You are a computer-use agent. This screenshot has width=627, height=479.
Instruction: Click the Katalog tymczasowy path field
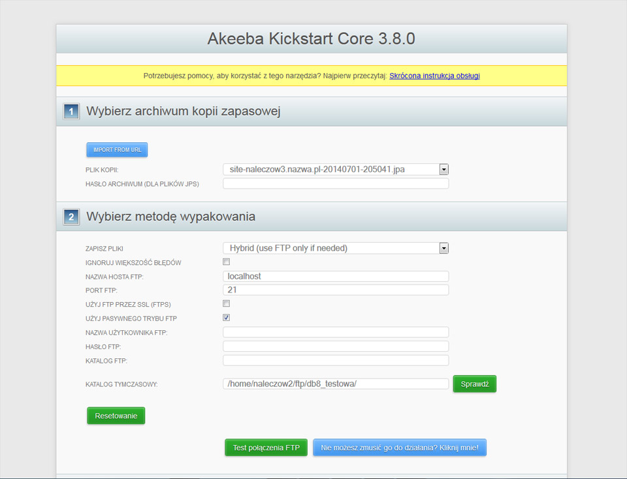[x=336, y=384]
